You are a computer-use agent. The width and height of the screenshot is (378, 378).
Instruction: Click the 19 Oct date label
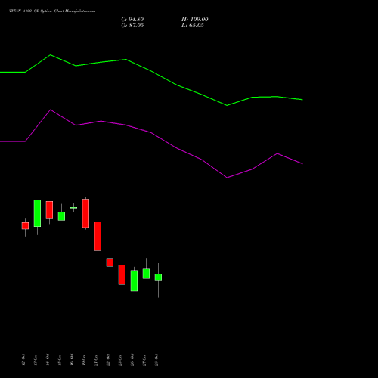pyautogui.click(x=84, y=360)
